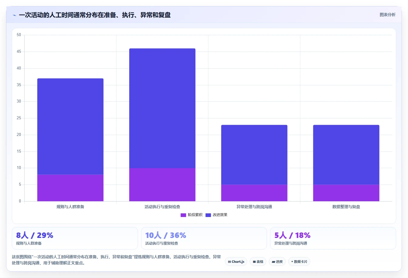Screen dimensions: 408x278
Task: Click purple bar segment for 规则与人群准备
Action: [70, 188]
